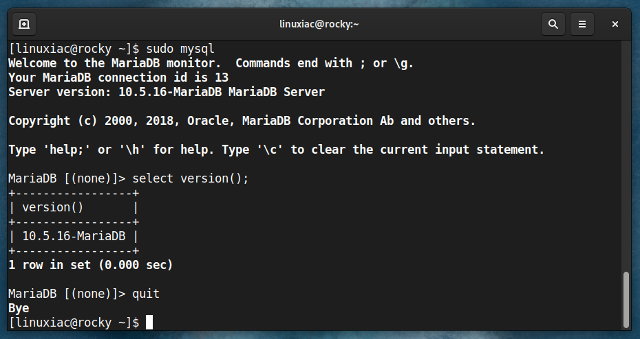Image resolution: width=640 pixels, height=339 pixels.
Task: Click the 'Type help;' instruction line
Action: pos(277,150)
